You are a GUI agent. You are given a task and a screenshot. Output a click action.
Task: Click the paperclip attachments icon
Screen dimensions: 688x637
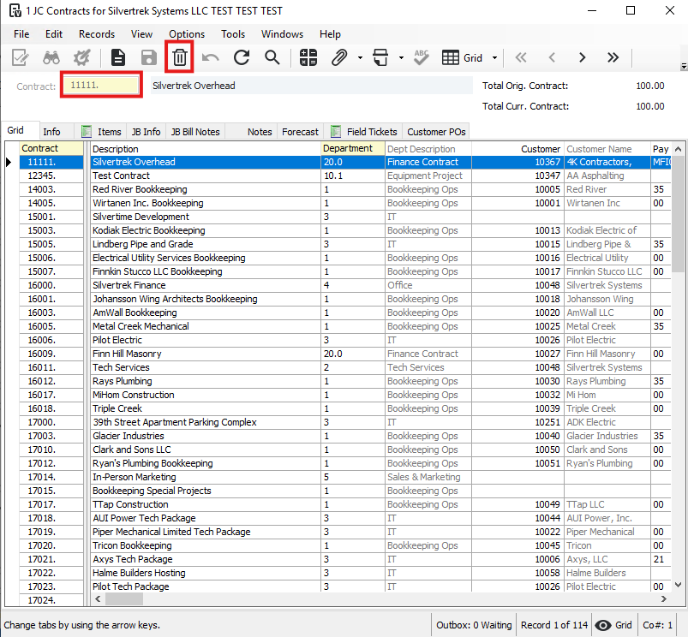339,57
